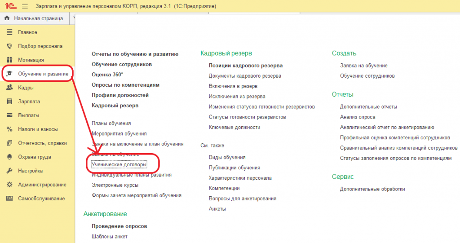Image resolution: width=460 pixels, height=243 pixels.
Task: Open Ключевые должности
Action: (234, 128)
